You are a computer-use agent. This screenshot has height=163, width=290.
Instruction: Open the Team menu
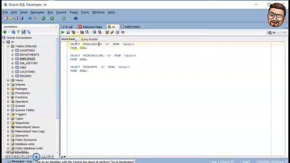coord(73,12)
